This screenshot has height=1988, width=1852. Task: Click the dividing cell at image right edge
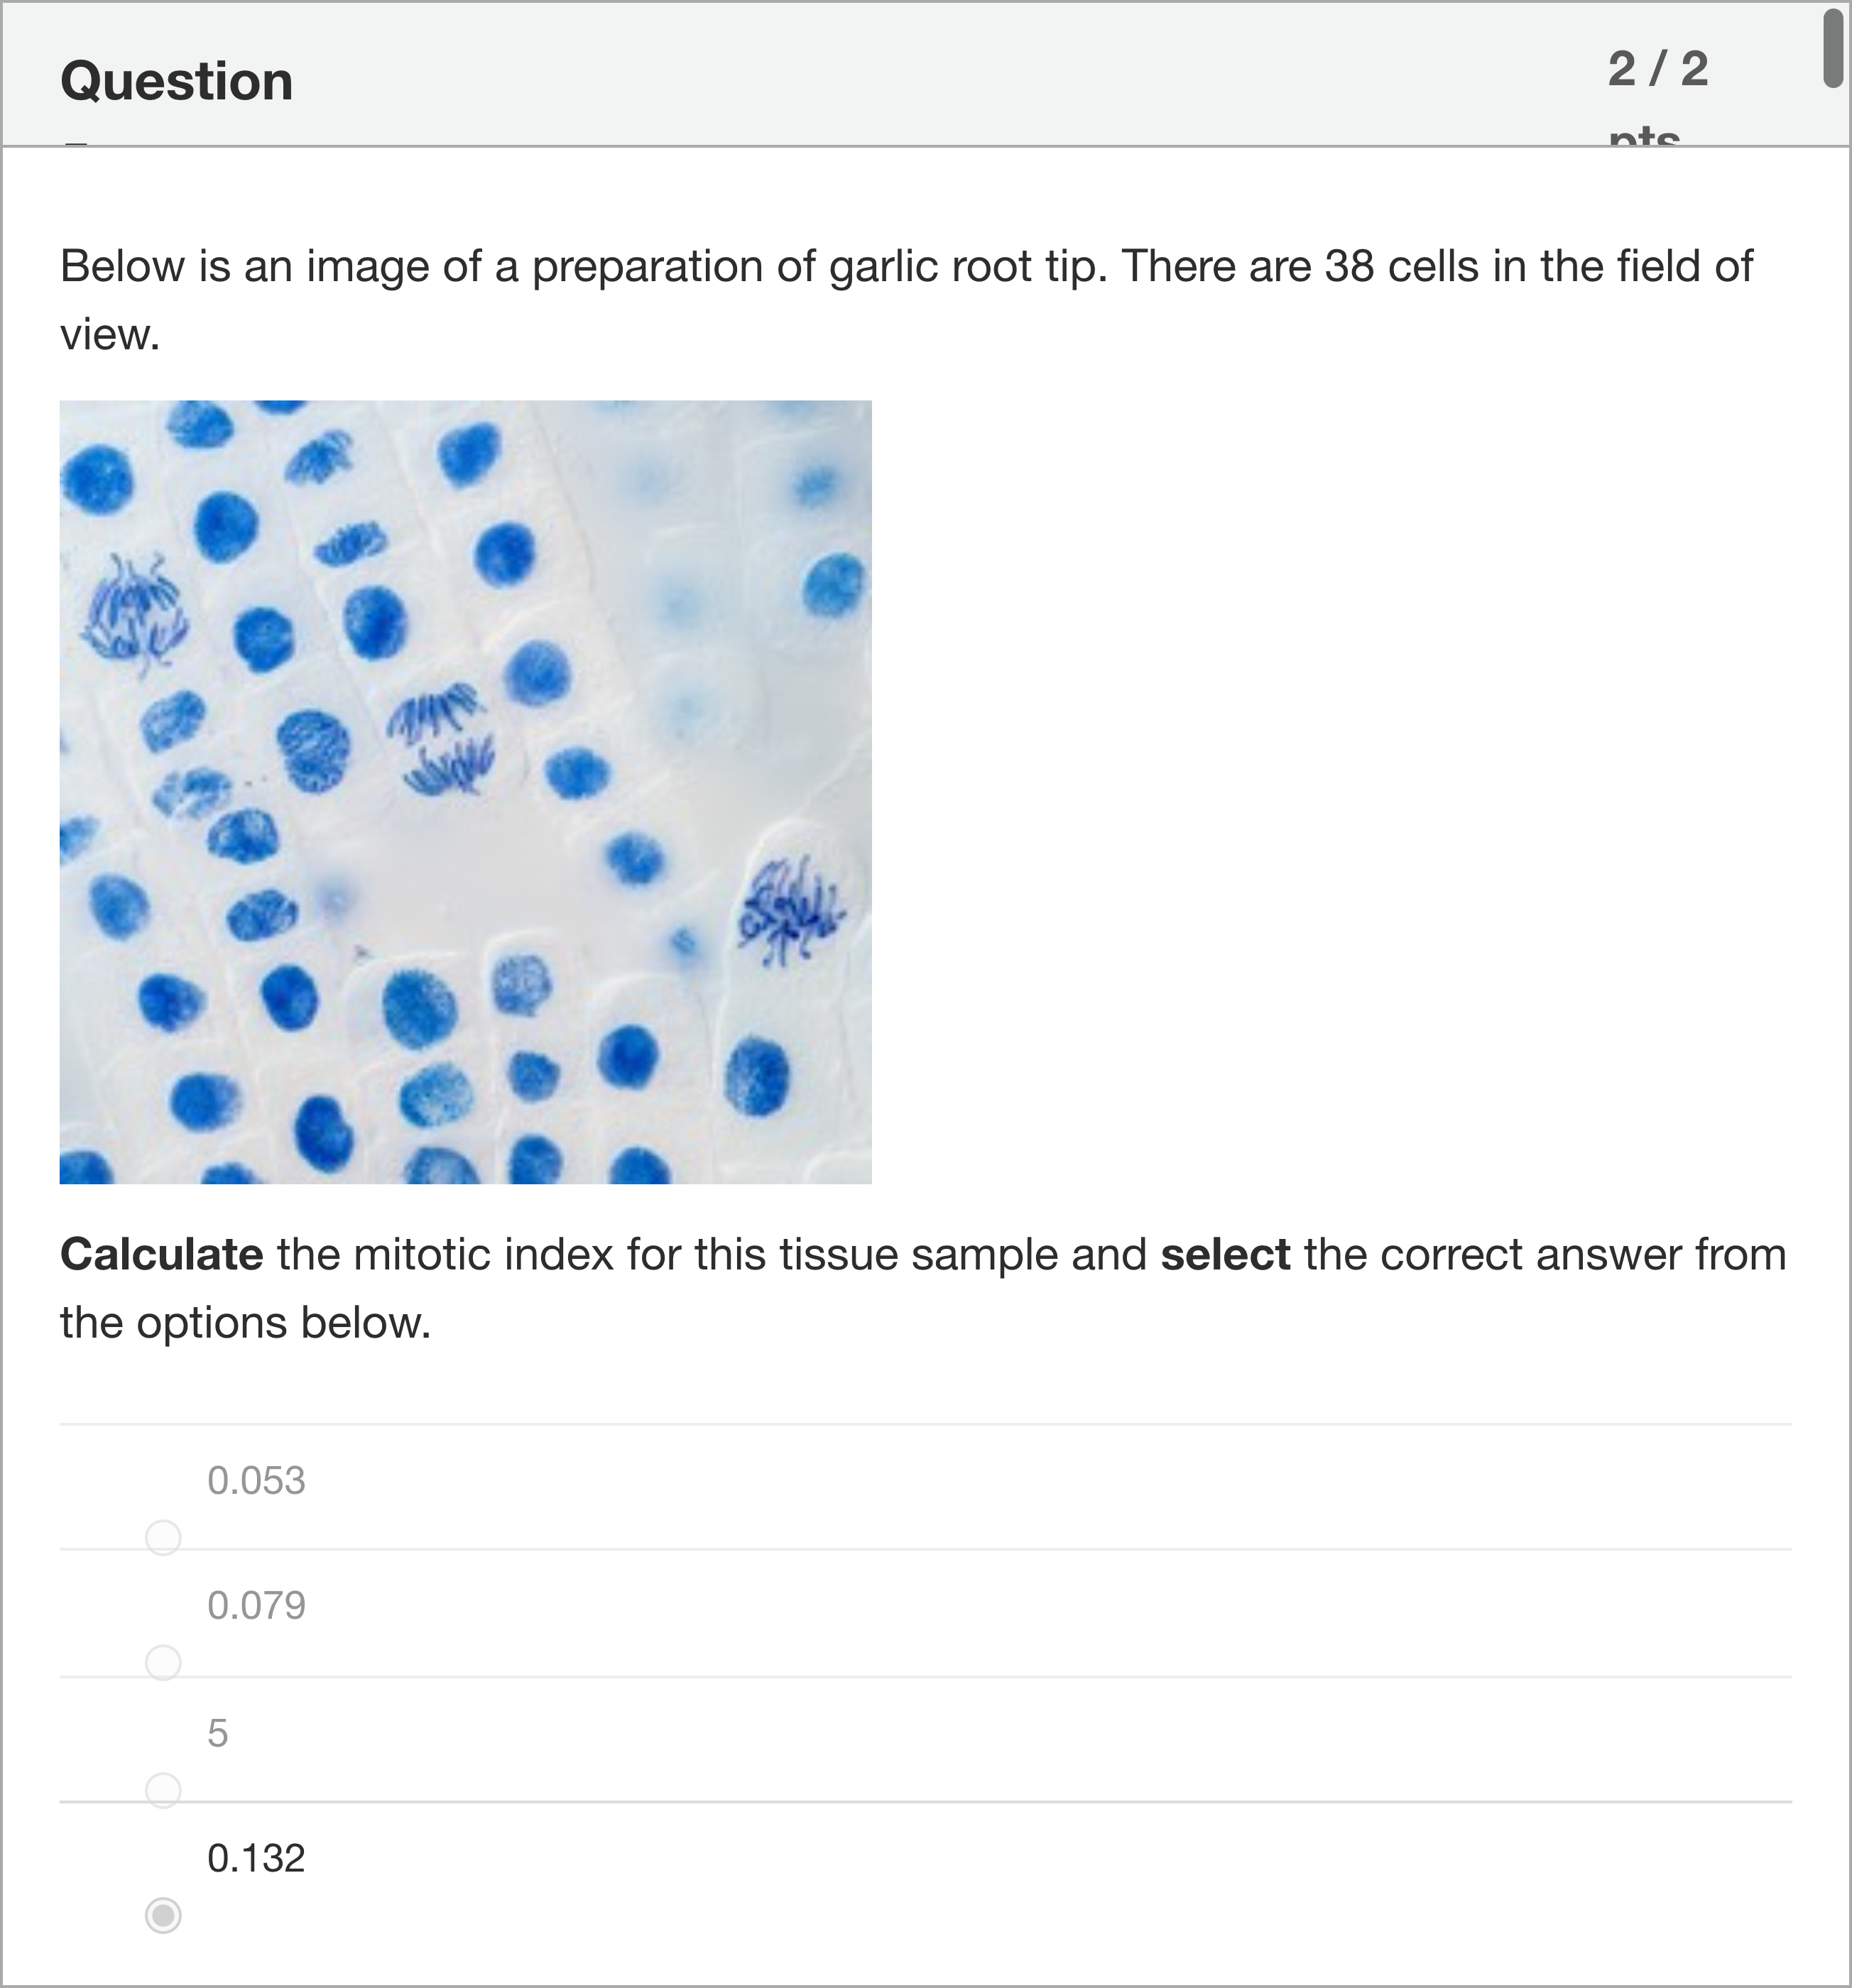(790, 911)
